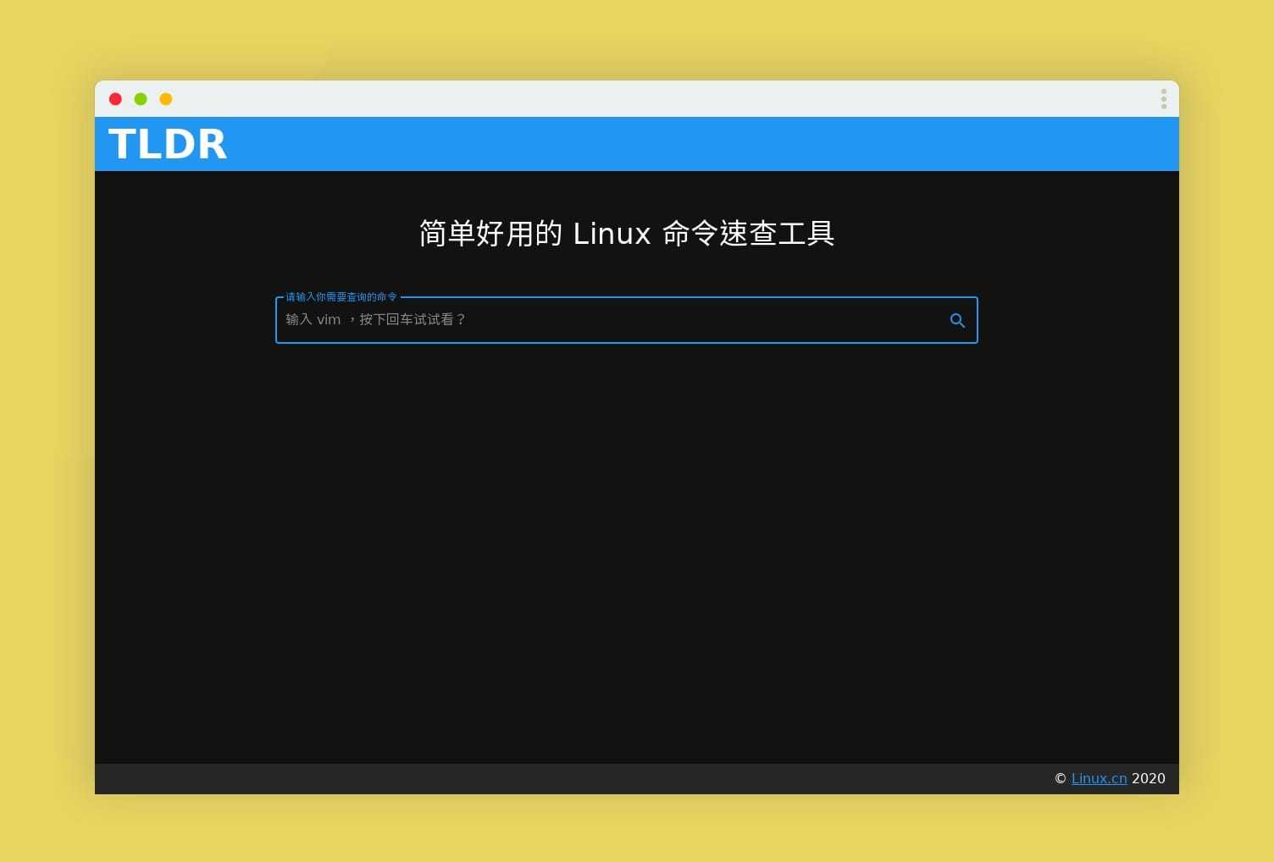Click the heading 简单好用的 Linux 命令速查工具
The height and width of the screenshot is (862, 1274).
(x=627, y=233)
